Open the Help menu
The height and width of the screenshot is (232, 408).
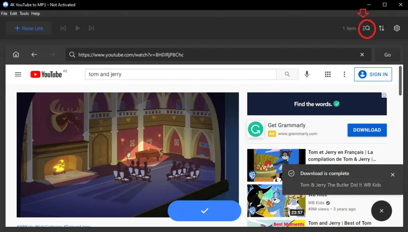click(x=35, y=14)
